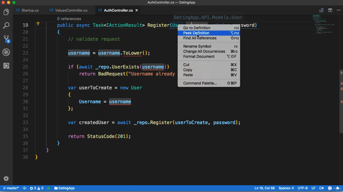Click the feedback smiley in status bar
The image size is (343, 192).
[x=330, y=188]
